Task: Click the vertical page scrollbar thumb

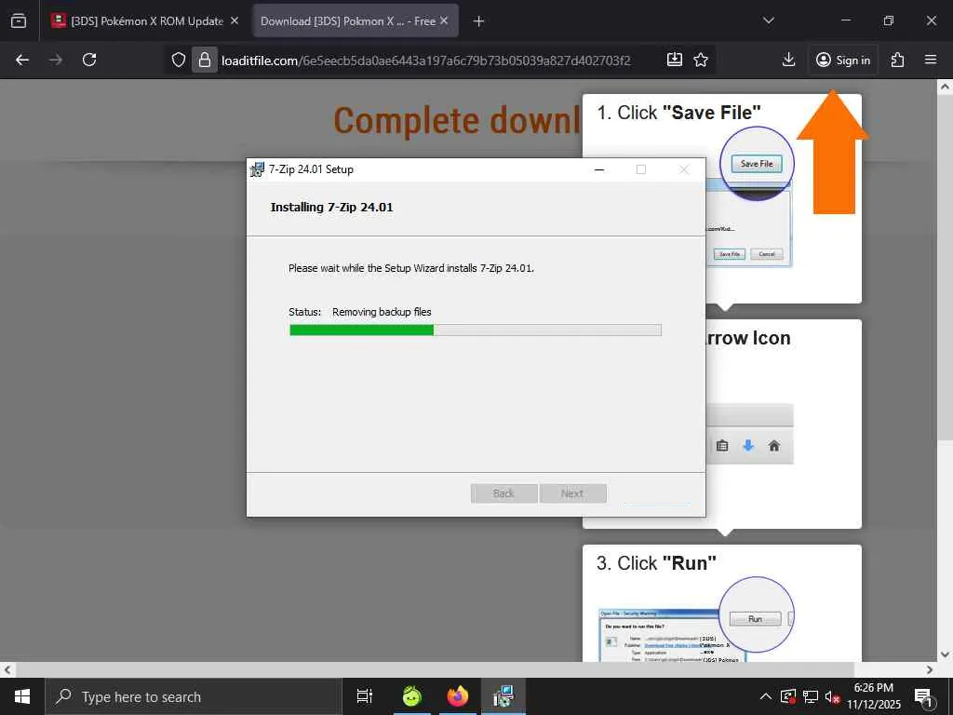Action: (x=945, y=267)
